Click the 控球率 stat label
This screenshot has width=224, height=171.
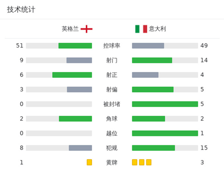pyautogui.click(x=112, y=46)
